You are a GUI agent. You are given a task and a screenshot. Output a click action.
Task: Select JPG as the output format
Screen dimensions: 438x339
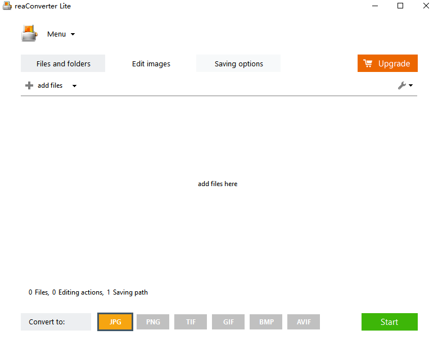115,322
